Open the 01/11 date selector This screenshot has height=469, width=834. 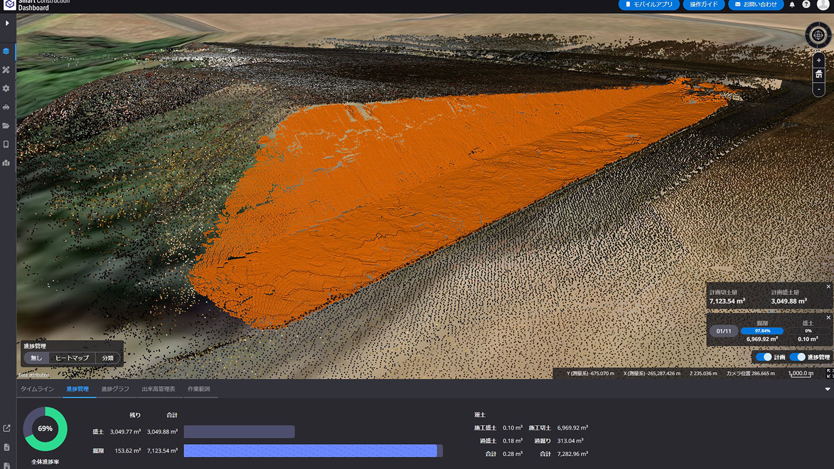(x=724, y=331)
